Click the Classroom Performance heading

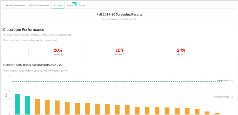pos(24,30)
